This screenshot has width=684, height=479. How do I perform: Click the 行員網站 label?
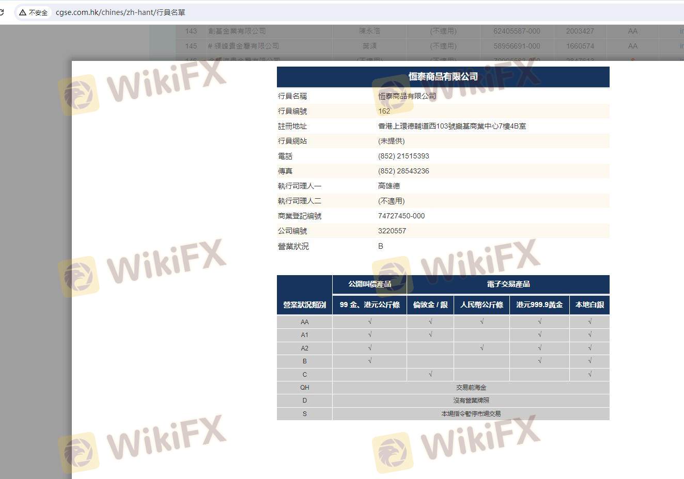click(x=292, y=141)
